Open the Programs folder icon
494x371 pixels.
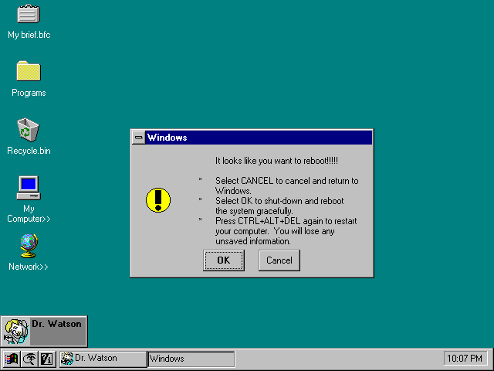(29, 71)
